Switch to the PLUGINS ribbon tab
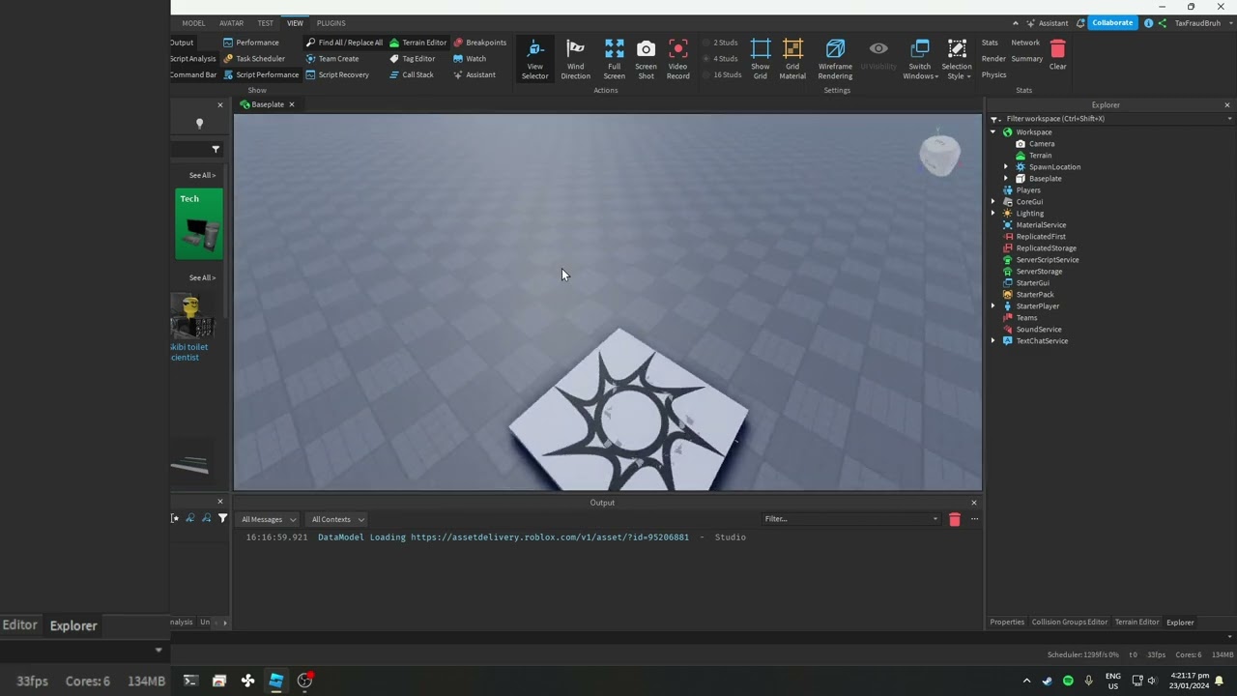1237x696 pixels. coord(331,23)
